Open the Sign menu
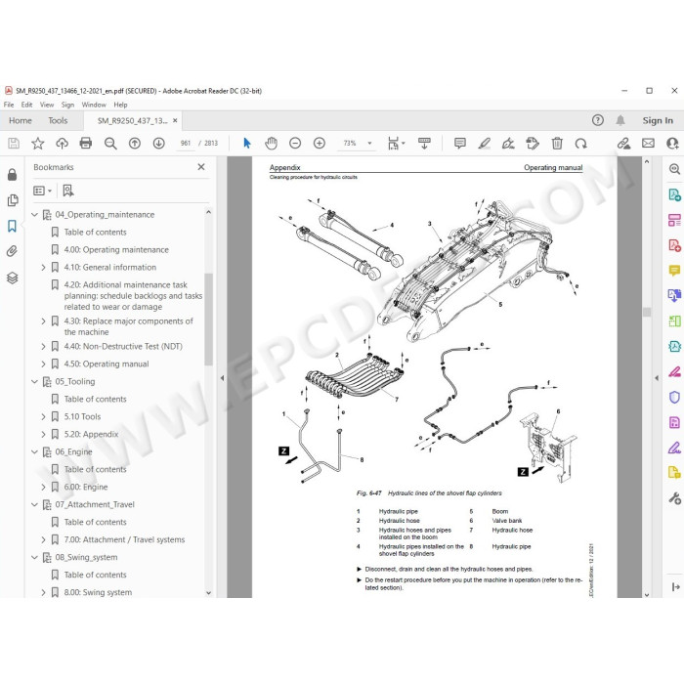Image resolution: width=684 pixels, height=684 pixels. 67,105
